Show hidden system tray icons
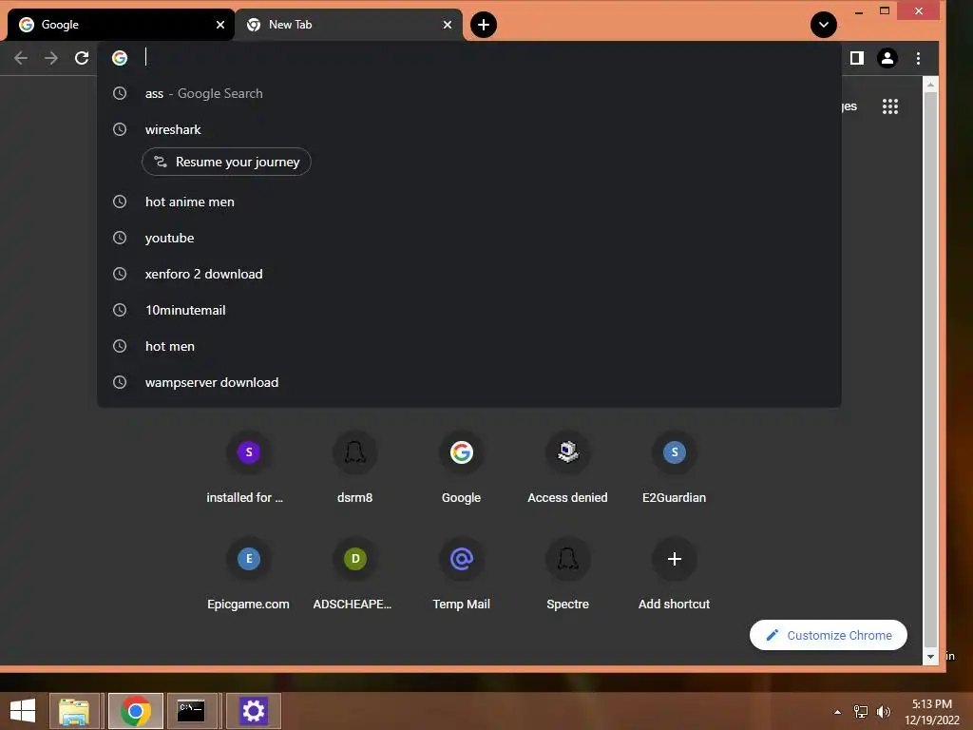973x730 pixels. pyautogui.click(x=838, y=712)
